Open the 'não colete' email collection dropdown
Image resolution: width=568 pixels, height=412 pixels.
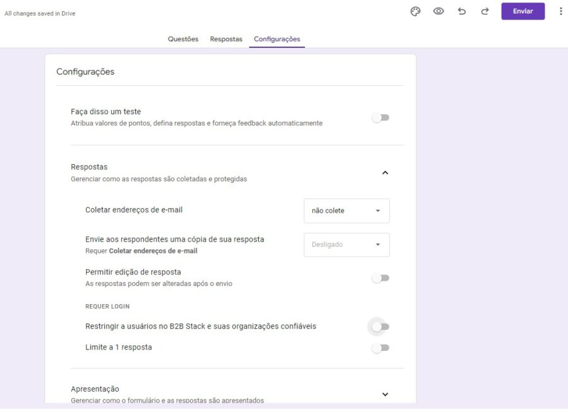click(x=346, y=211)
